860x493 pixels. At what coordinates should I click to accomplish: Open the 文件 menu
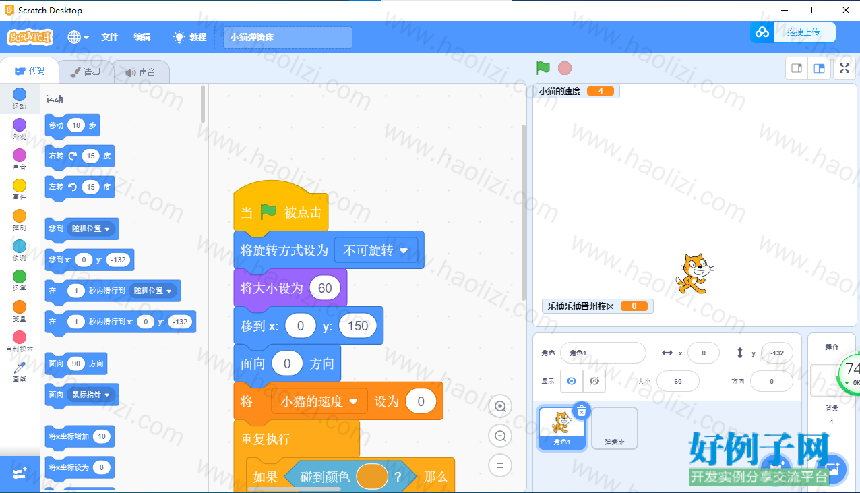(110, 37)
